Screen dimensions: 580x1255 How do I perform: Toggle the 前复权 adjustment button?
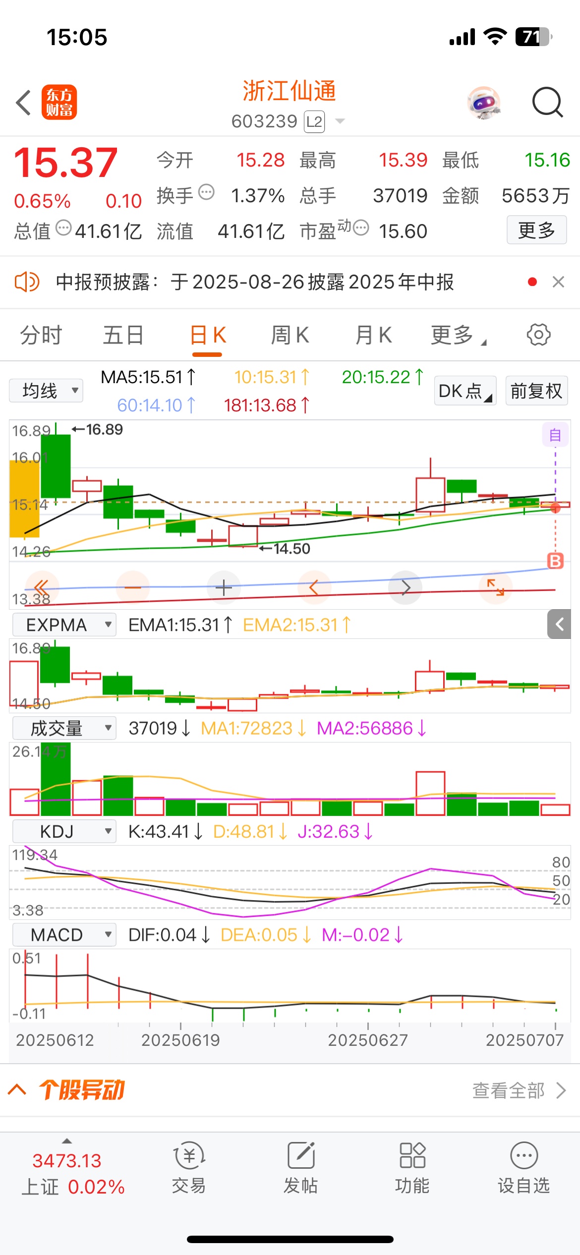click(x=536, y=391)
